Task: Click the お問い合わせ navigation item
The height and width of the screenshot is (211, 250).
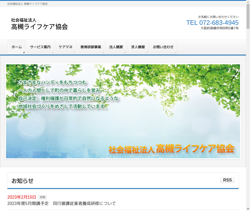Action: pos(163,47)
